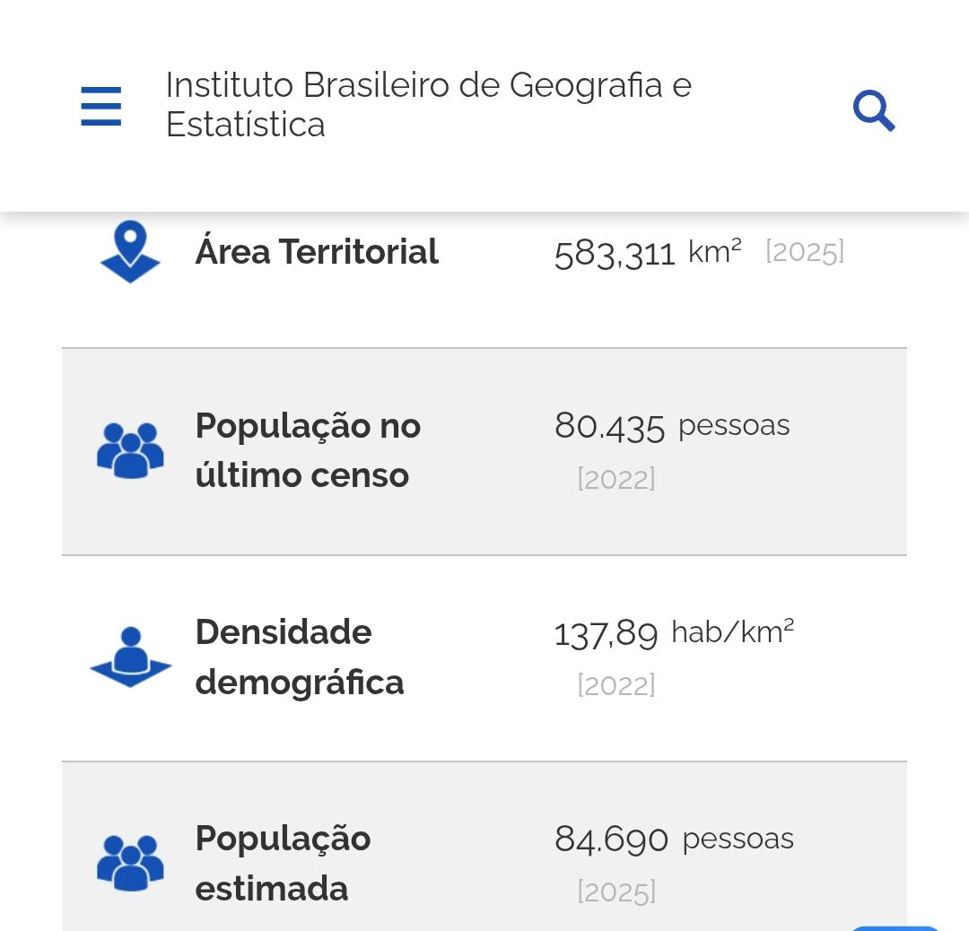Open Densidade demográfica label
The image size is (969, 931).
coord(300,657)
